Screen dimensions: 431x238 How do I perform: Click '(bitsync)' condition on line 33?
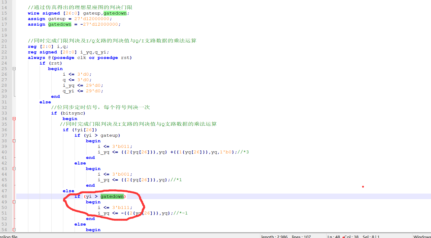pyautogui.click(x=73, y=113)
